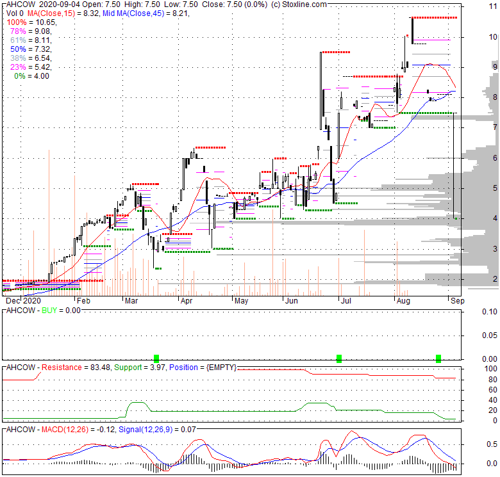
Task: Click the 0.05 value on BUY panel axis
Action: 490,336
